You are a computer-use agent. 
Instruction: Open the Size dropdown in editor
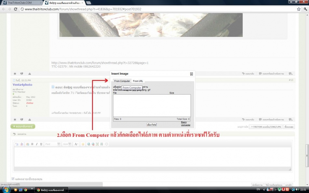pyautogui.click(x=67, y=144)
